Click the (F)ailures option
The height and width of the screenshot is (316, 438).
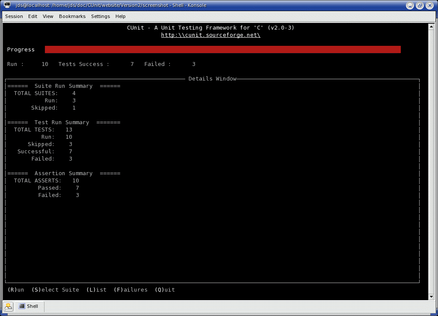click(130, 290)
